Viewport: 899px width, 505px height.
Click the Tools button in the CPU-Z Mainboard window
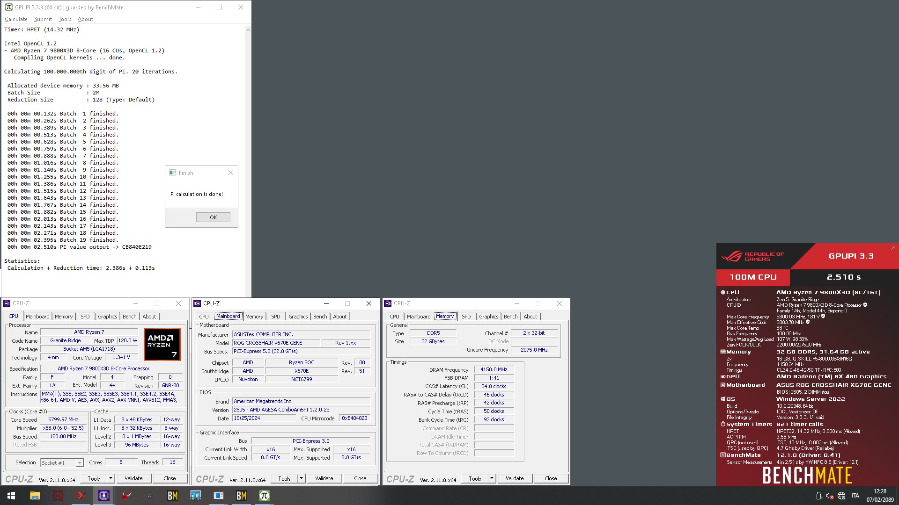point(284,478)
